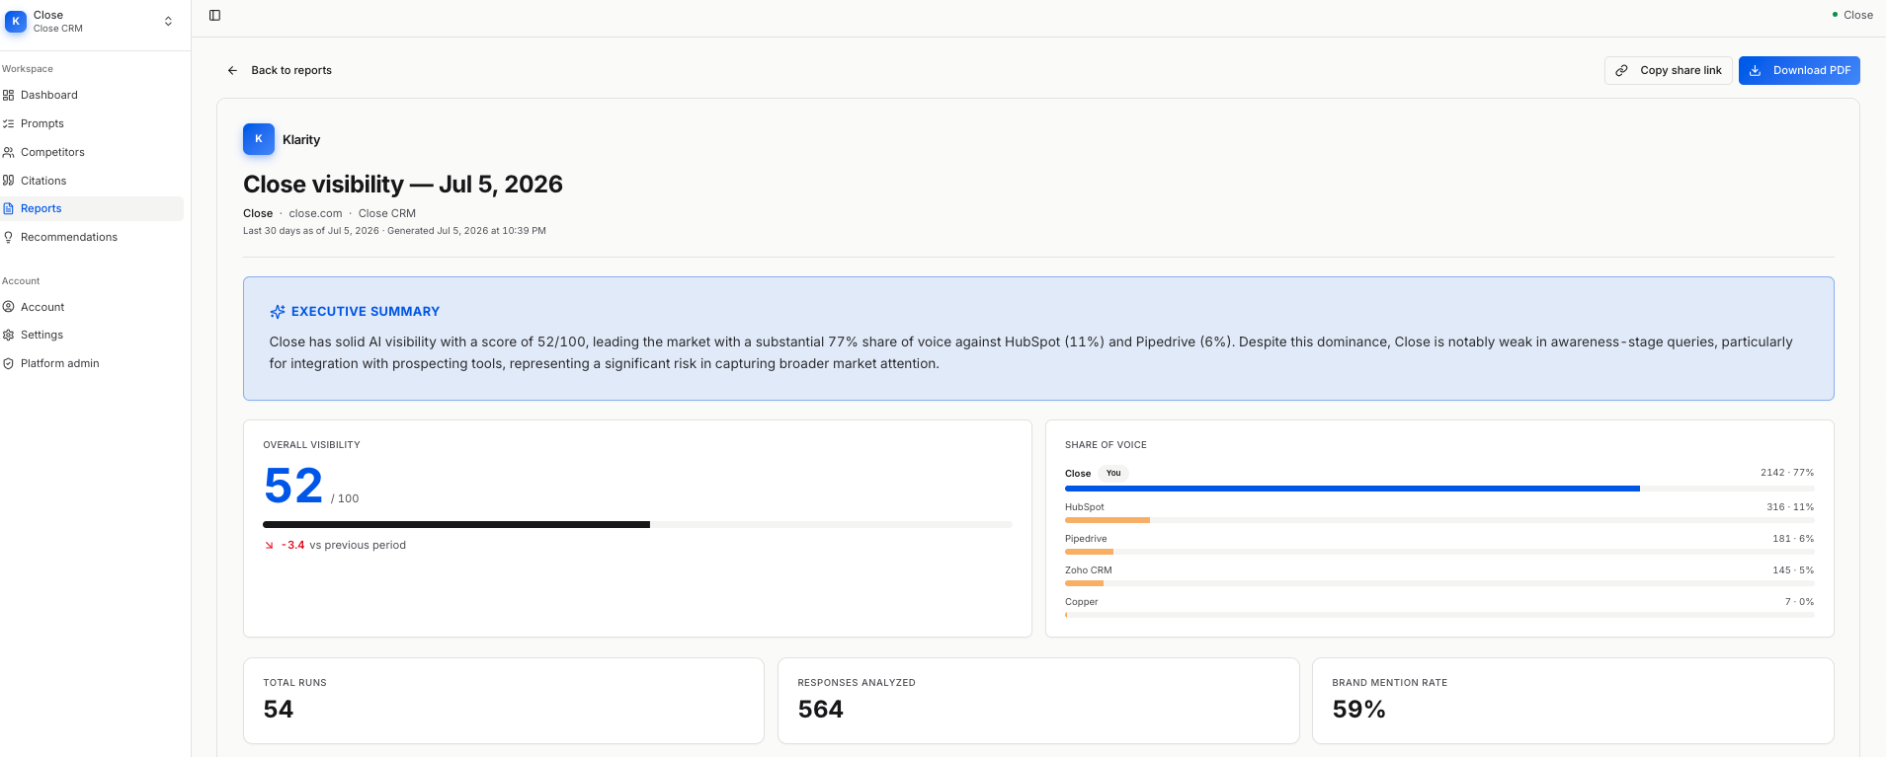Click the Competitors people icon
Screen dimensions: 1886x757
point(9,152)
